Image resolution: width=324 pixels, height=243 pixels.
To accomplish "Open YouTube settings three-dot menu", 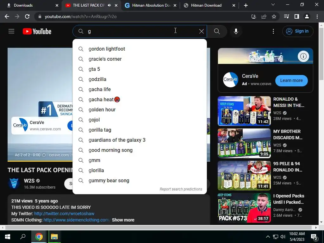I will pyautogui.click(x=273, y=31).
